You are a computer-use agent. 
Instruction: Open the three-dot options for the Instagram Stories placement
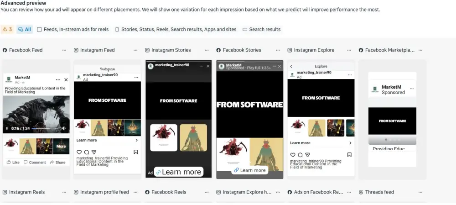click(207, 50)
